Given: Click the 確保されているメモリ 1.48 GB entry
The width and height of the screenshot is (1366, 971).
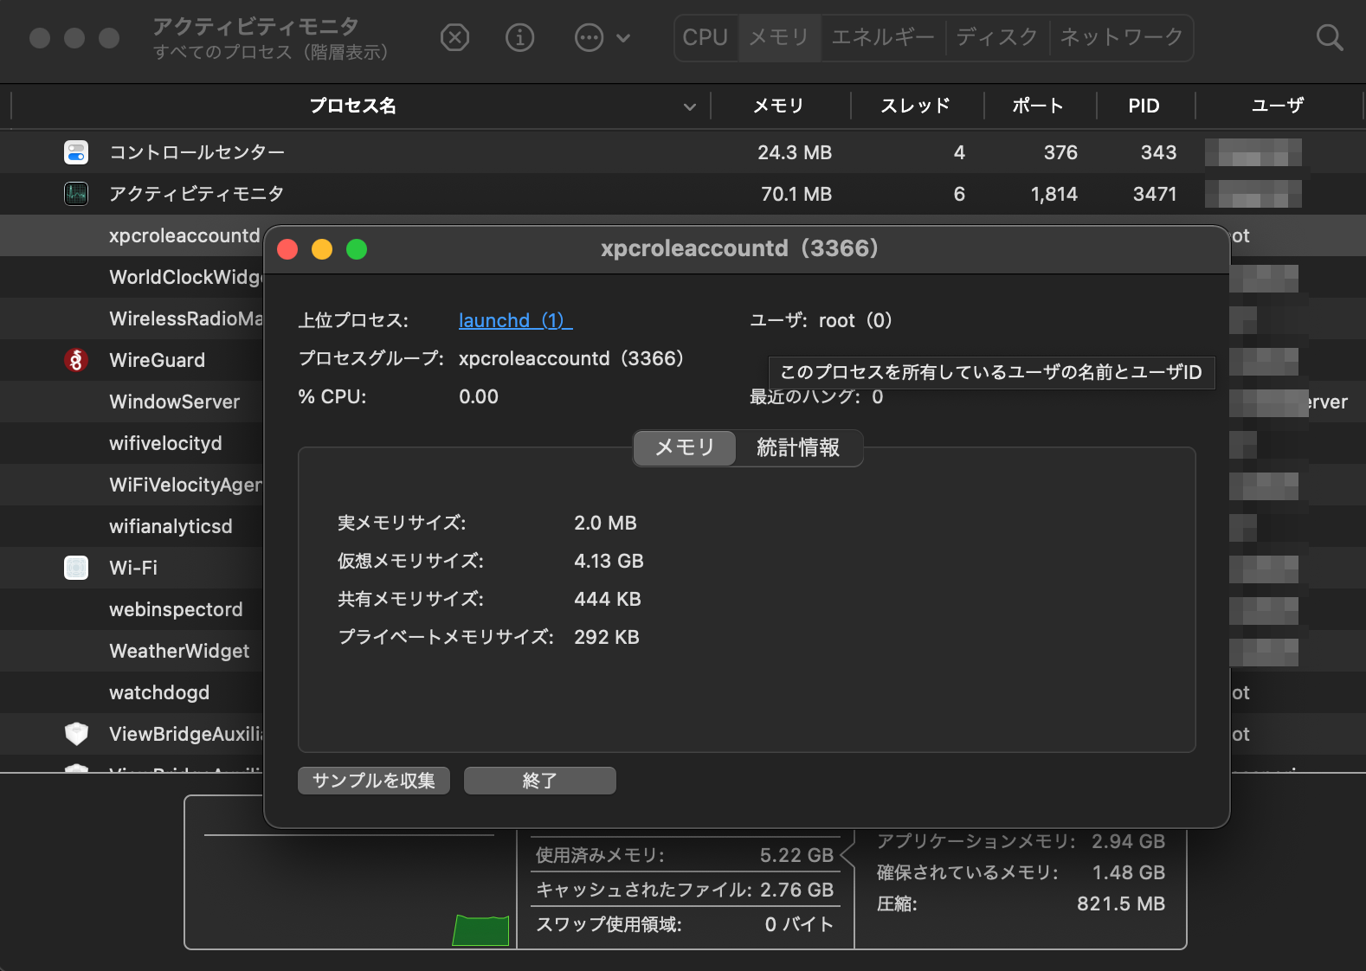Looking at the screenshot, I should [x=1021, y=872].
